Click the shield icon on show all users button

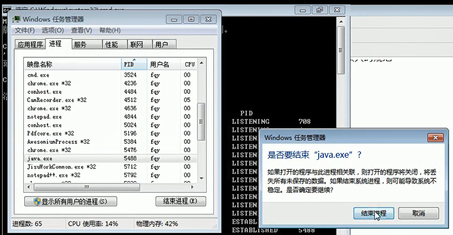tap(37, 201)
